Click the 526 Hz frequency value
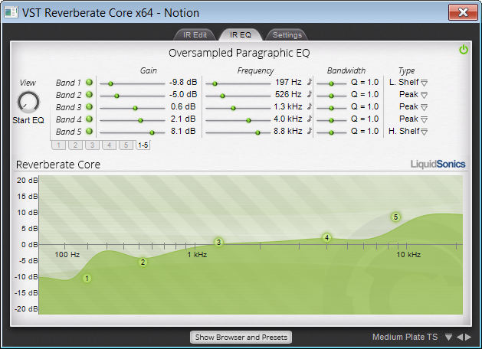 (x=288, y=94)
